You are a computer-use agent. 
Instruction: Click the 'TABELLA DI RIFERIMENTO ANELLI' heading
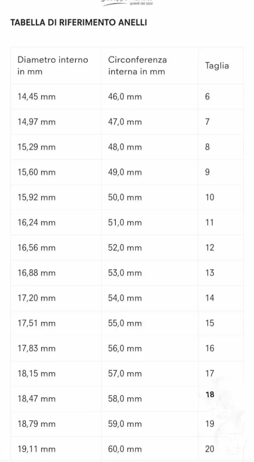pos(79,23)
